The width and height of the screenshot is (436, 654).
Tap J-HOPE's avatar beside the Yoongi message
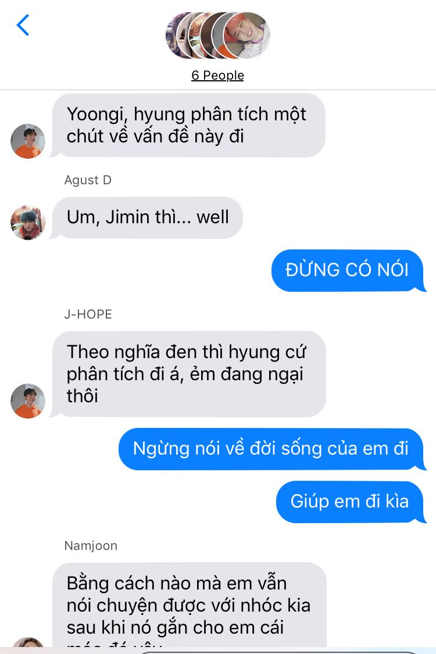tap(27, 141)
